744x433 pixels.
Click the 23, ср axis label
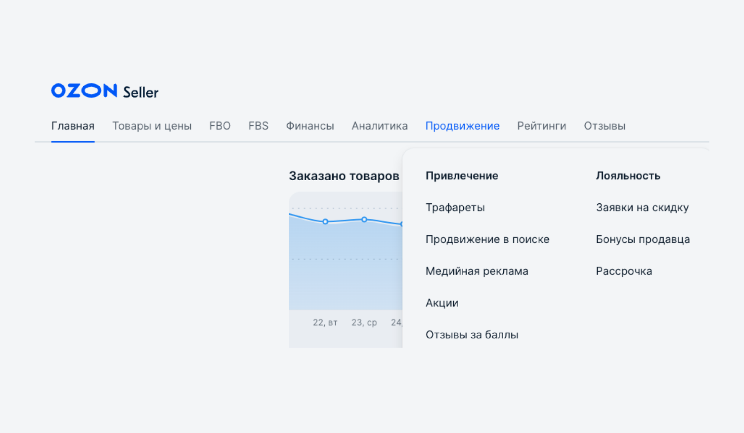click(x=364, y=322)
